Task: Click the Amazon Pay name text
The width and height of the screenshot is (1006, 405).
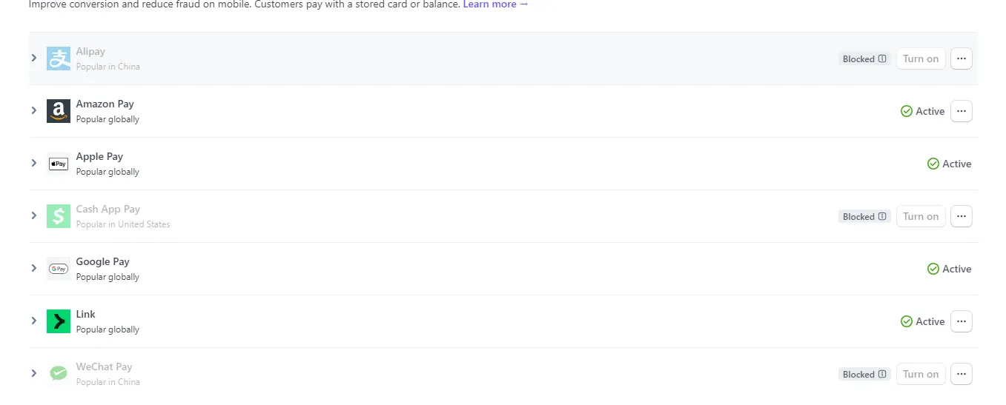Action: [x=105, y=104]
